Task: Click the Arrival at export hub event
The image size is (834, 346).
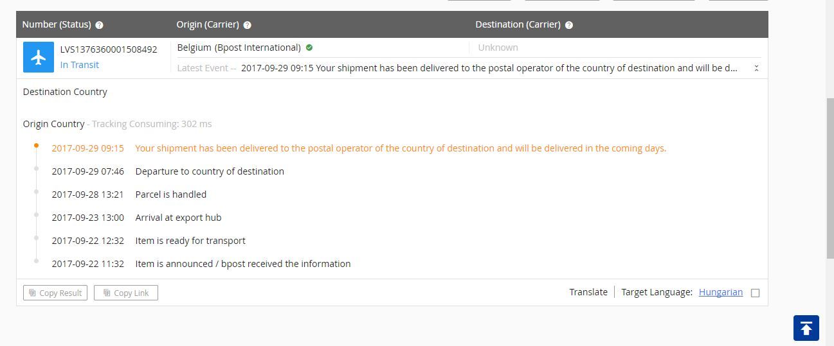Action: [178, 218]
